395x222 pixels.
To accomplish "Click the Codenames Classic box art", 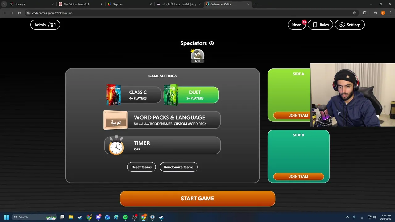I will click(113, 95).
